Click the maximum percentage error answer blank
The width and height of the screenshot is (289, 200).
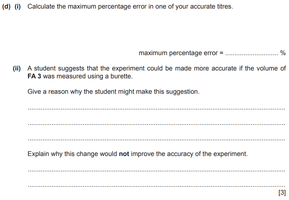[x=252, y=54]
